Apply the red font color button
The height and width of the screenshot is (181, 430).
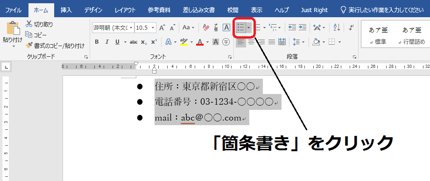pos(200,42)
